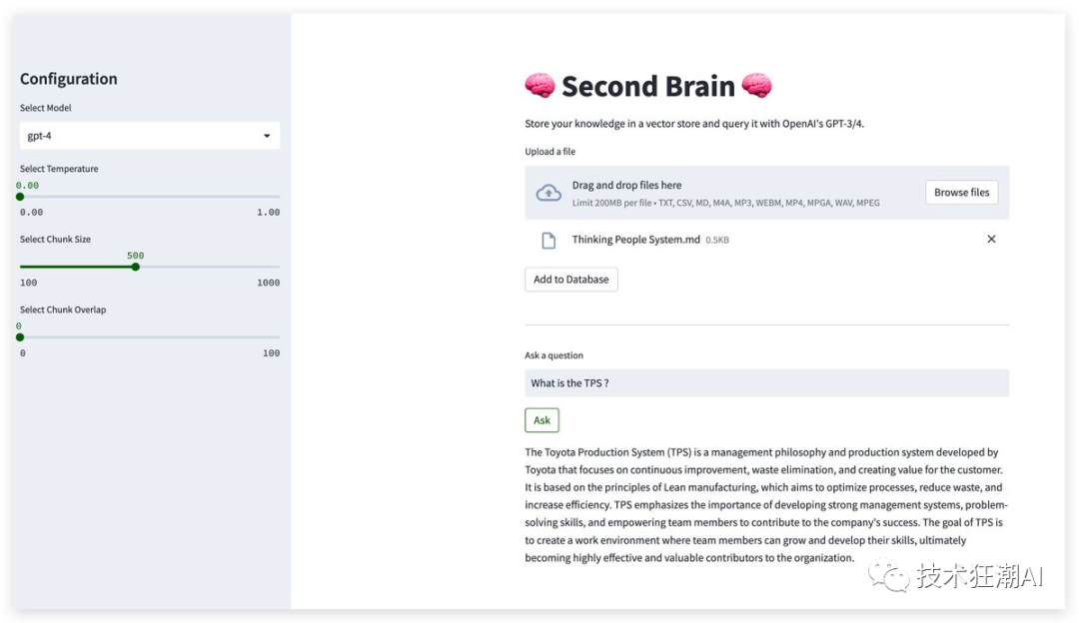Remove the uploaded Thinking People System.md file
This screenshot has width=1079, height=623.
point(991,240)
